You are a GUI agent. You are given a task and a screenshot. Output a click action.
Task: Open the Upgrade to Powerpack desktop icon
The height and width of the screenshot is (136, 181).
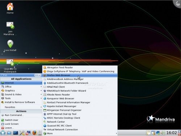(x=10, y=66)
